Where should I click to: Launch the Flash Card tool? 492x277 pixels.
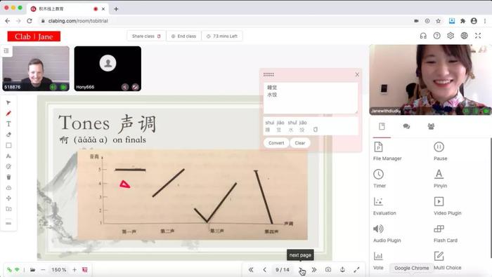[x=445, y=233]
